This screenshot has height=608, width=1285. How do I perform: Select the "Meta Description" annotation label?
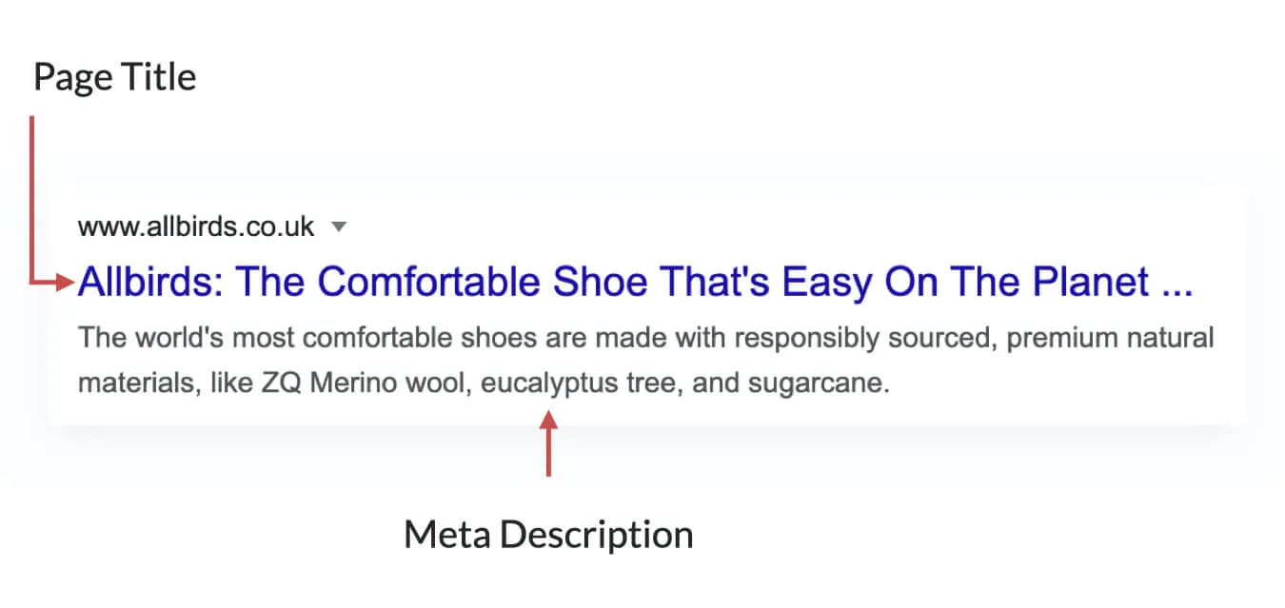pyautogui.click(x=548, y=534)
